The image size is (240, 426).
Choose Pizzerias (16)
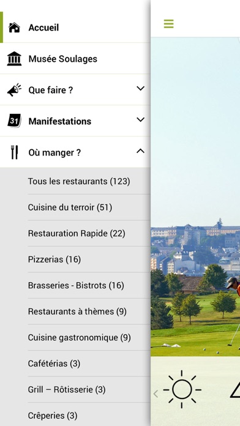[x=54, y=260]
